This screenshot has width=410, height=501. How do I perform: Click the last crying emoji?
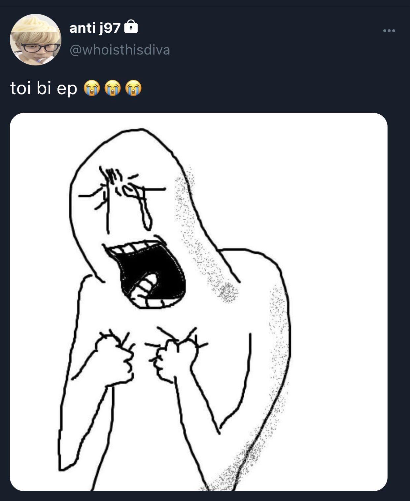coord(134,88)
